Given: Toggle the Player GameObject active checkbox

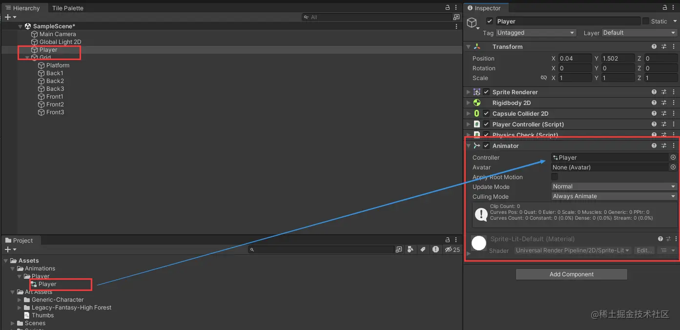Looking at the screenshot, I should 490,21.
